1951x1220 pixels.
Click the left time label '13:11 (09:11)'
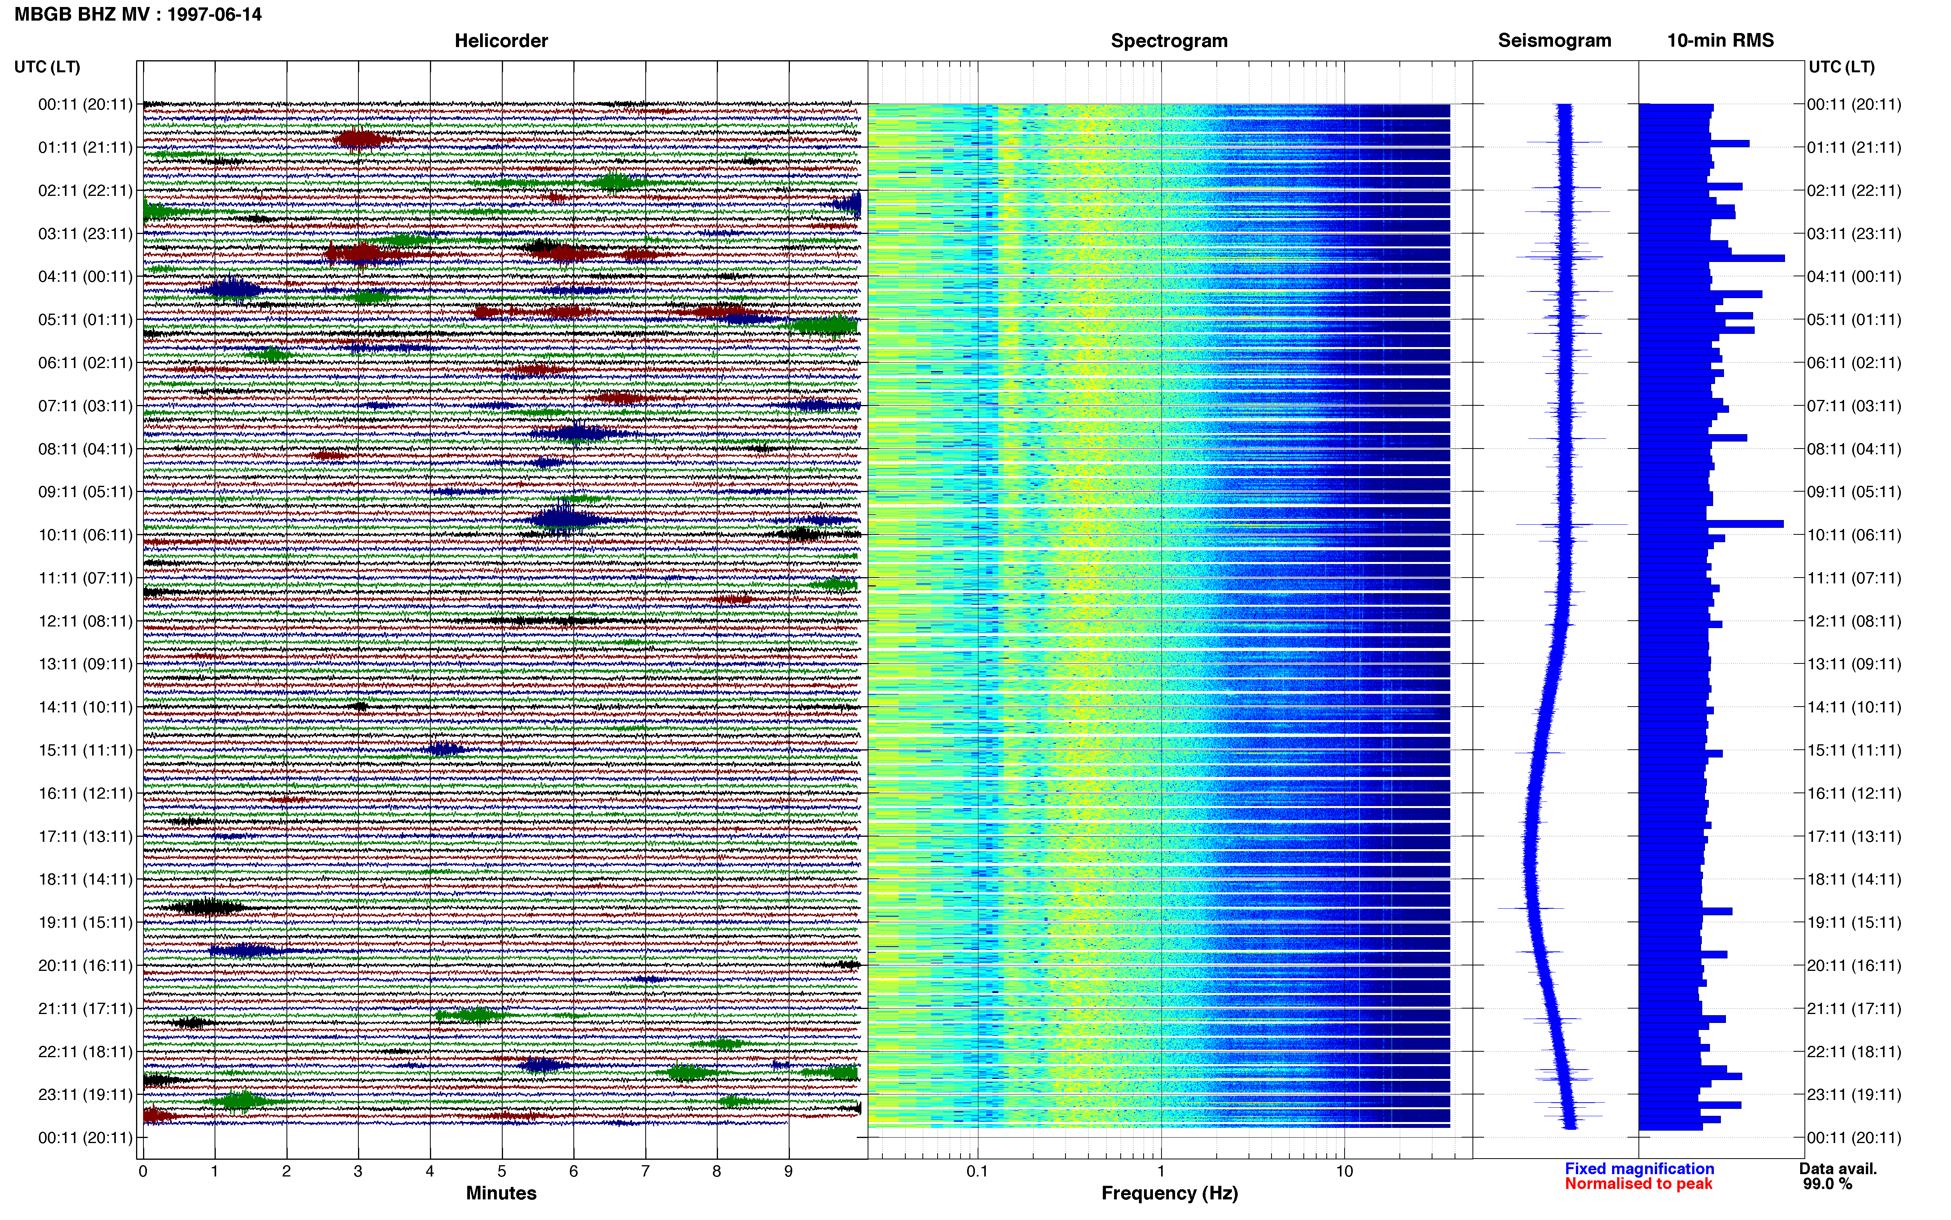86,664
